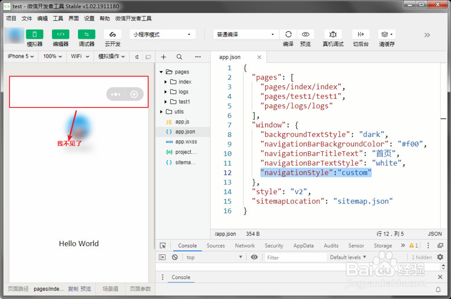
Task: Detach the simulator window icon
Action: click(148, 57)
